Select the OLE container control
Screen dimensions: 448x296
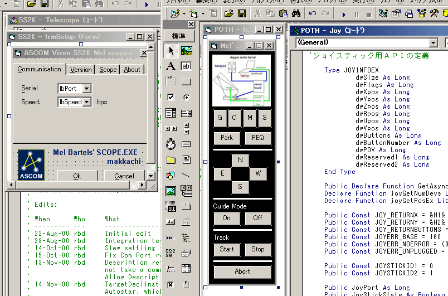point(171,206)
